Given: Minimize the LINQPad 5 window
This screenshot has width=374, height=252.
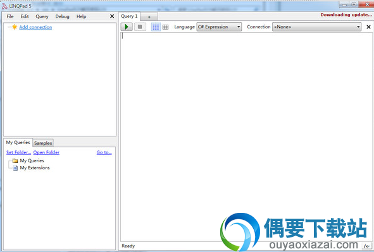Looking at the screenshot, I should click(x=344, y=4).
